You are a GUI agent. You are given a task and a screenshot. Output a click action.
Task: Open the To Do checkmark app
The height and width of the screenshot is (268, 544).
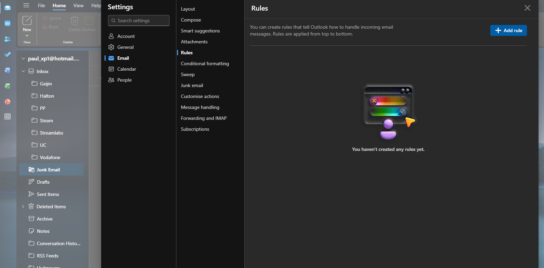[x=8, y=55]
